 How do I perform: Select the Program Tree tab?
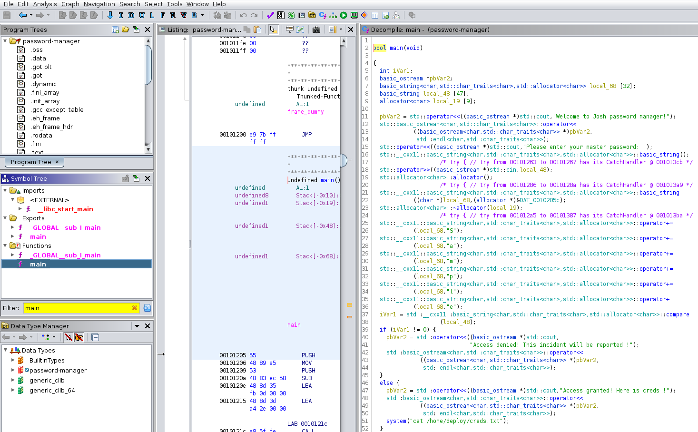[x=31, y=162]
